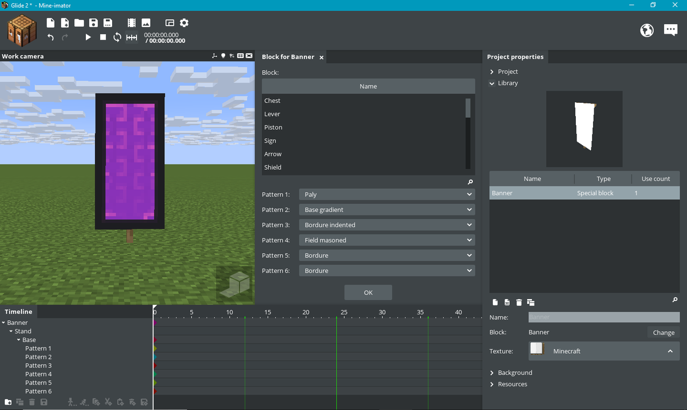Toggle the grid overlay icon in Work camera

coord(240,56)
